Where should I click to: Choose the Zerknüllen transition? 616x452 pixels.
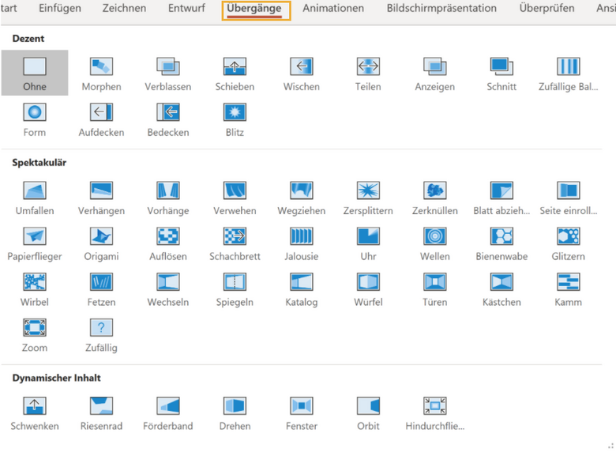click(435, 197)
